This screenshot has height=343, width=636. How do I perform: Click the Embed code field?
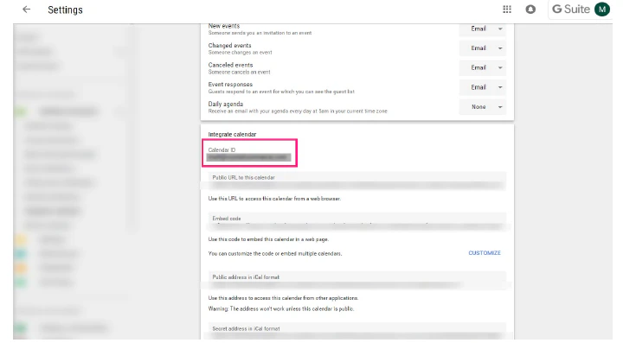[x=357, y=222]
